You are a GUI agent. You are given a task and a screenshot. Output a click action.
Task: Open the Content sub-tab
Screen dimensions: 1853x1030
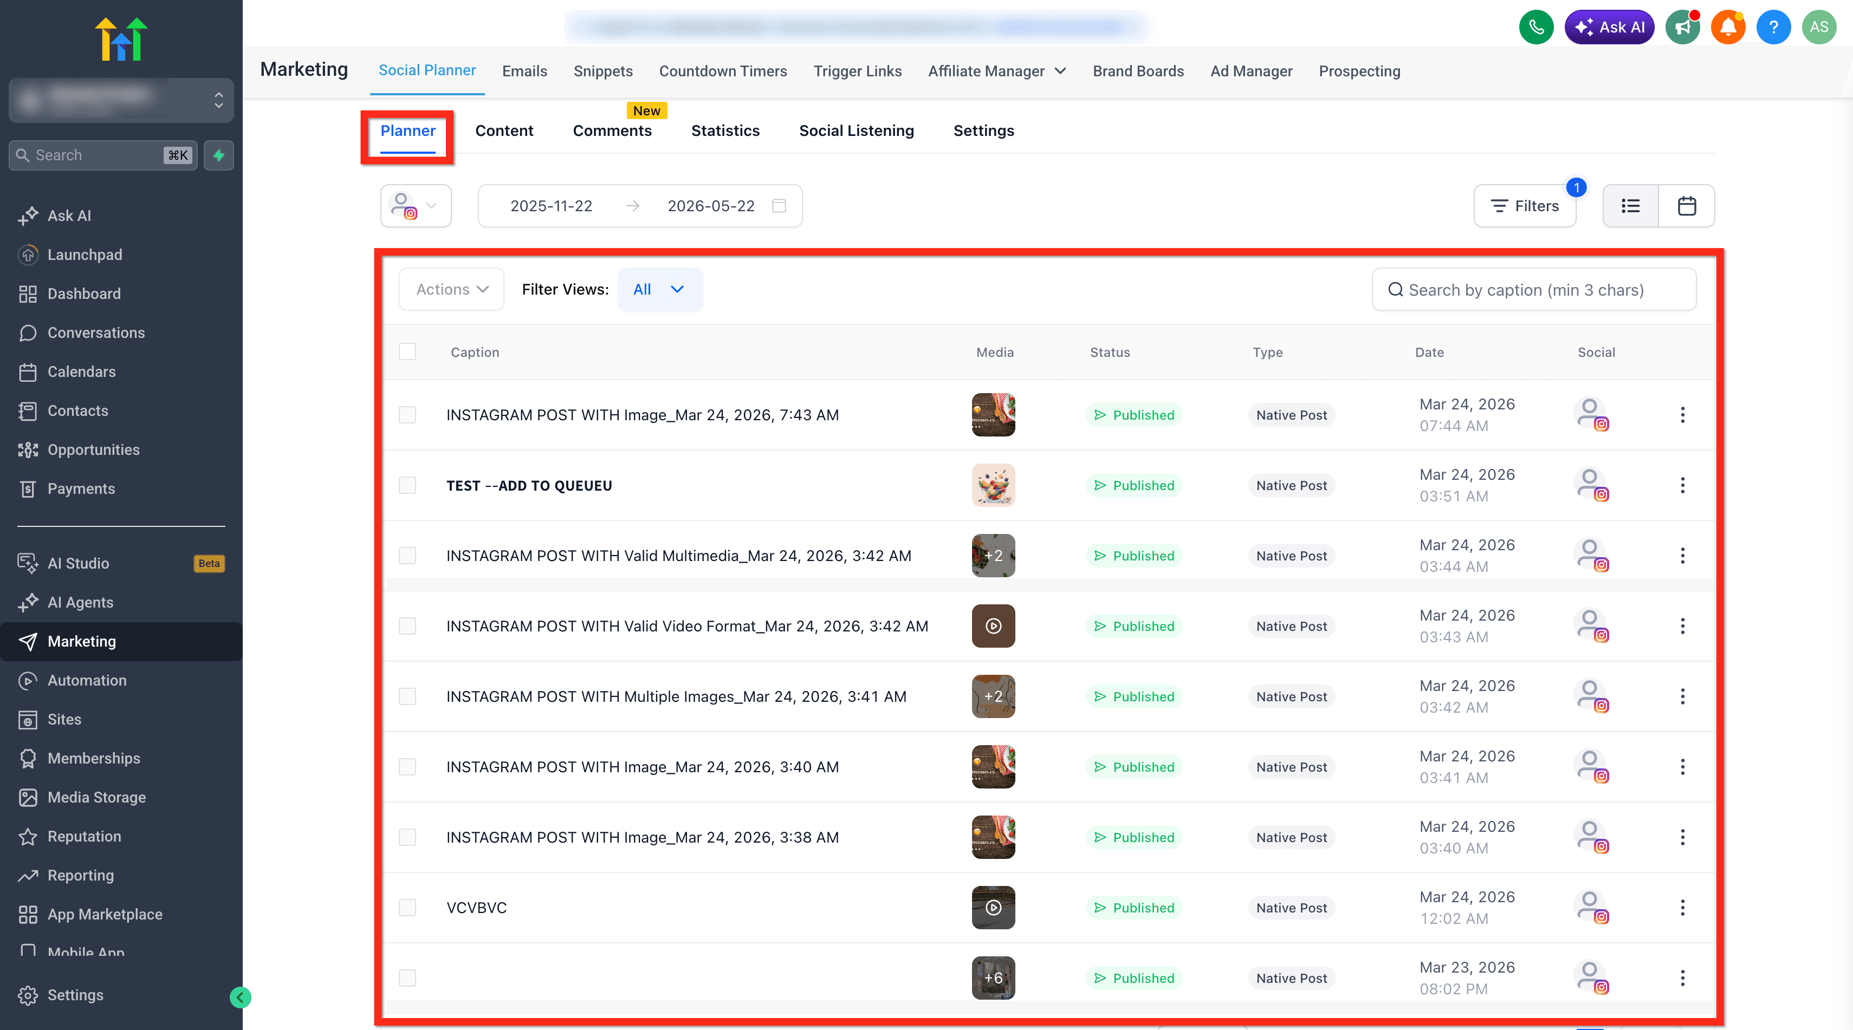tap(504, 131)
